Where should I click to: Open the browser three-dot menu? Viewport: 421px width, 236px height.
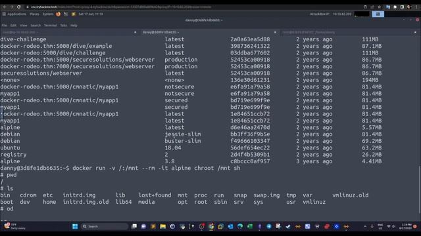tap(416, 7)
